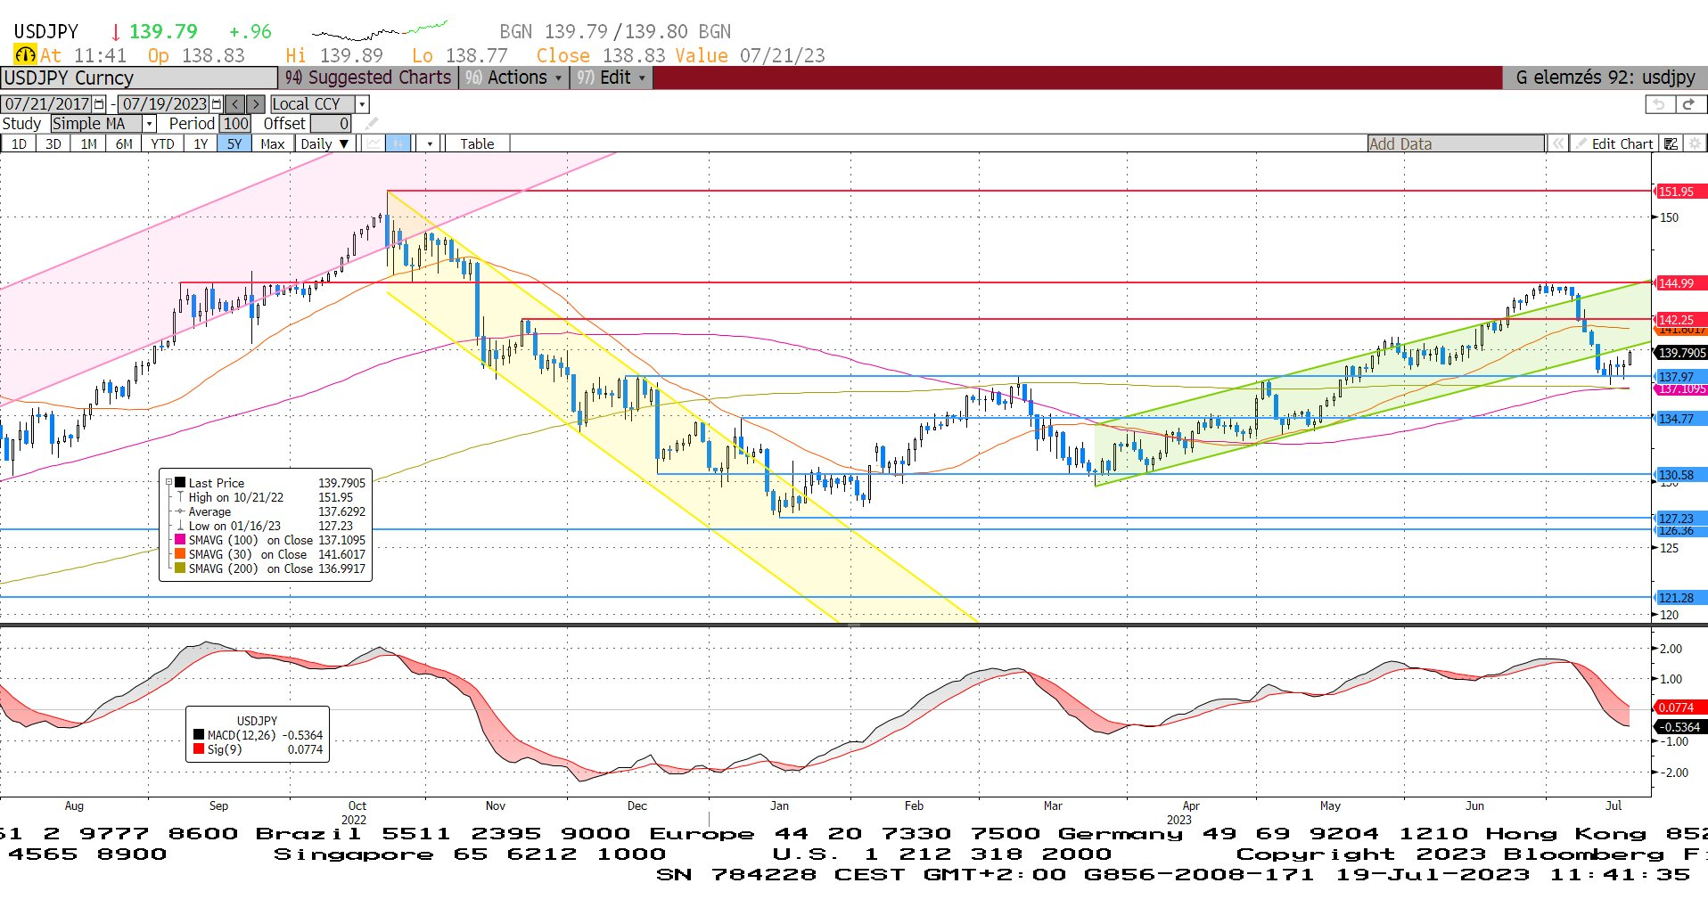Click the study pencil edit icon
The image size is (1708, 924).
point(371,124)
